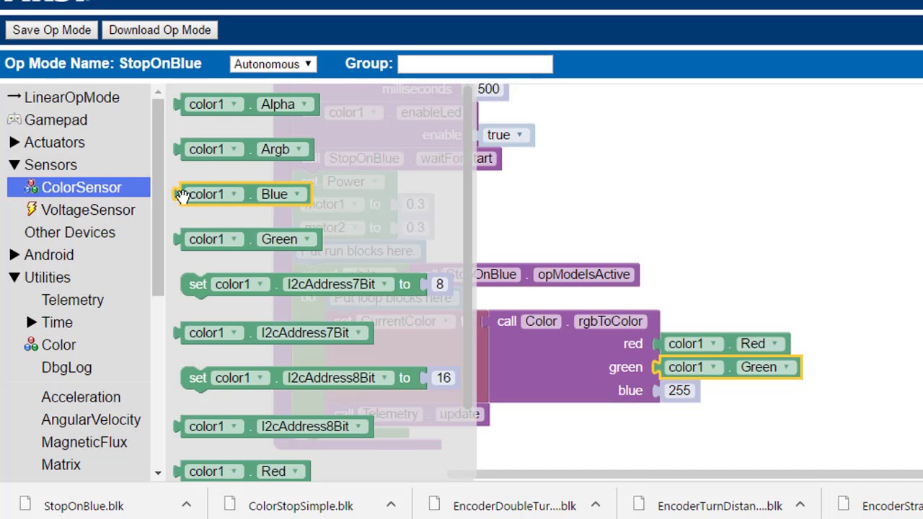Screen dimensions: 923x519
Task: Click the opModeIsActive block
Action: point(583,275)
